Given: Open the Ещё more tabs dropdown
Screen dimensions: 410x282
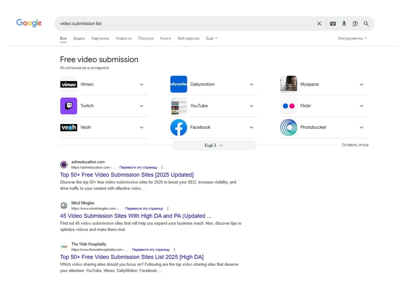Looking at the screenshot, I should click(211, 38).
